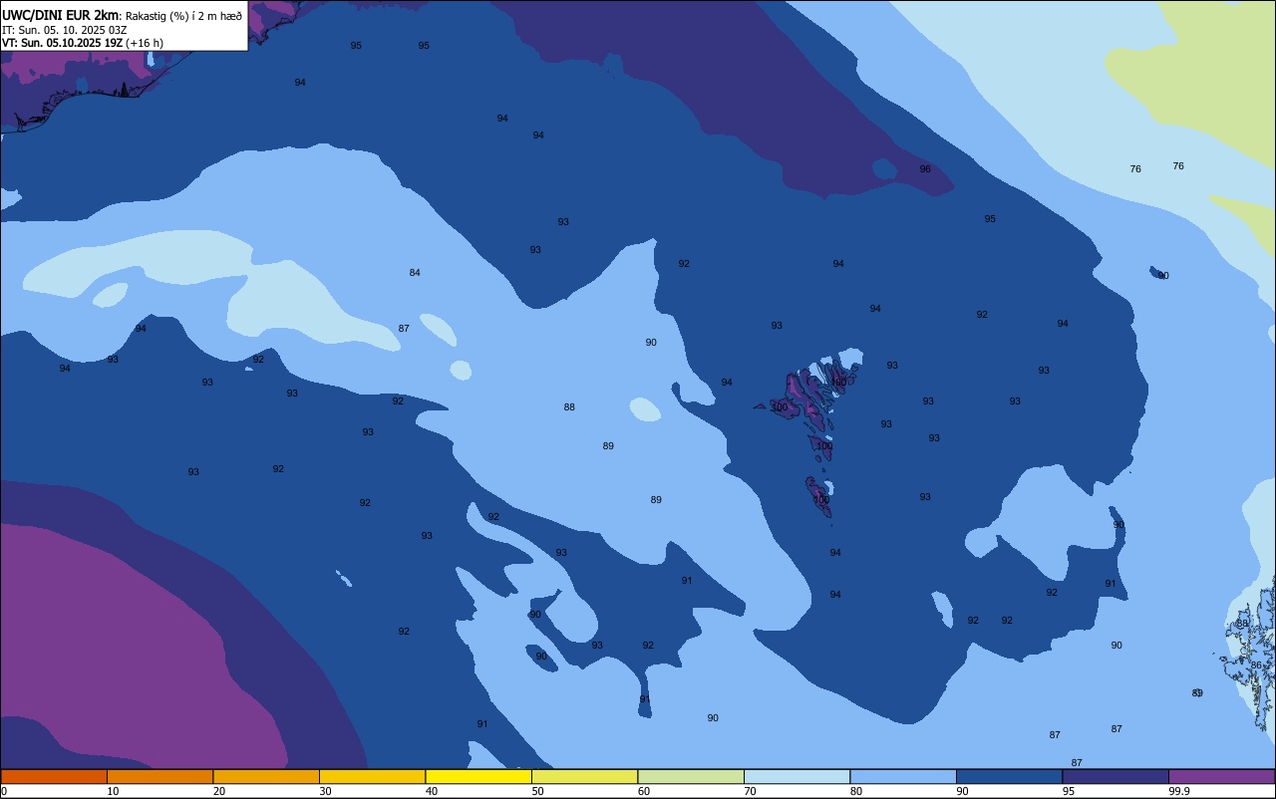Click the legend tick label "30"

325,791
